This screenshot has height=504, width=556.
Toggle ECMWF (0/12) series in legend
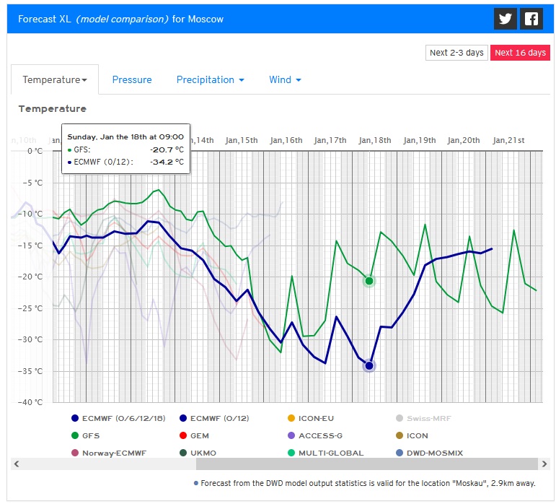pyautogui.click(x=216, y=418)
